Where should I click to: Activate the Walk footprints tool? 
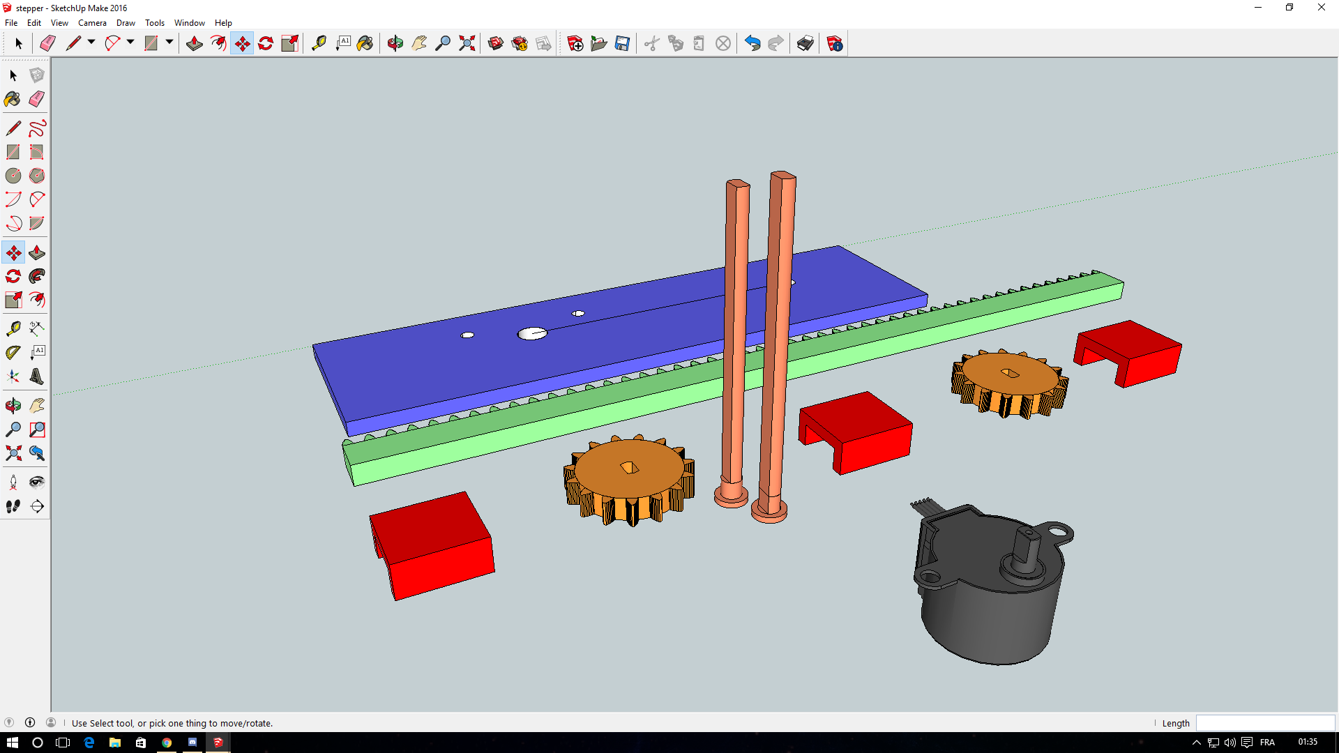click(13, 506)
